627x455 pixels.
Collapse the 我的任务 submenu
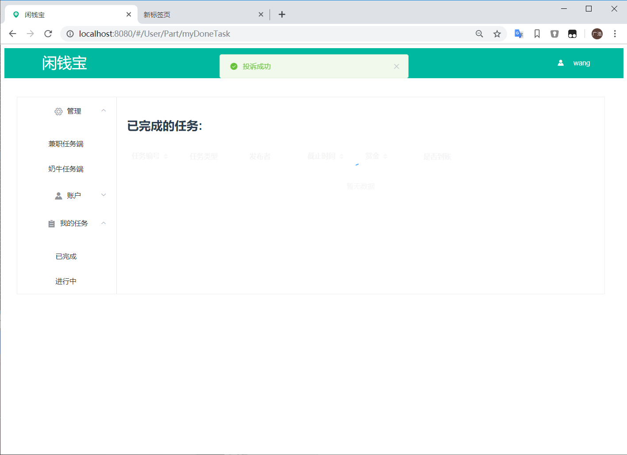(x=104, y=223)
